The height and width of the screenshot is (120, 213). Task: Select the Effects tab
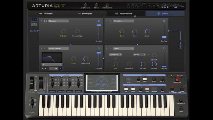[165, 14]
